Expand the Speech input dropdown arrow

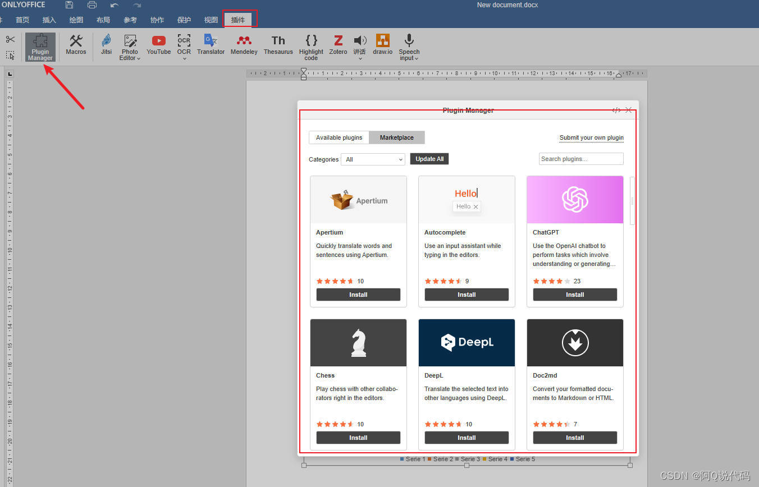pos(418,58)
